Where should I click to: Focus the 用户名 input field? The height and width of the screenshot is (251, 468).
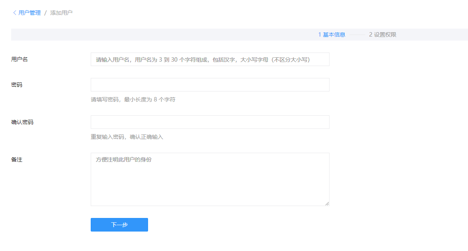210,59
